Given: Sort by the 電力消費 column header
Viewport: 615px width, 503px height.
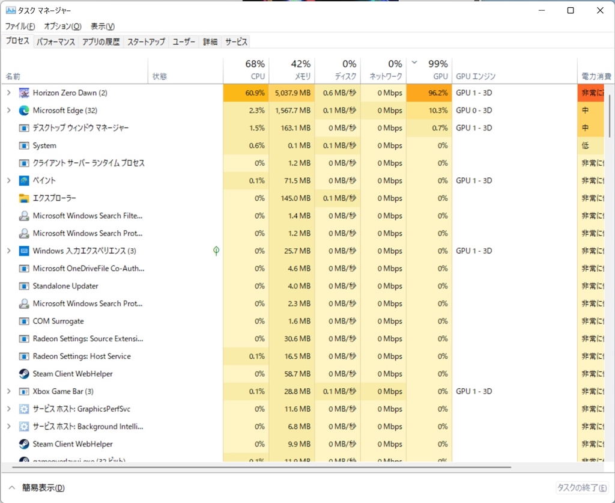Looking at the screenshot, I should [x=596, y=71].
